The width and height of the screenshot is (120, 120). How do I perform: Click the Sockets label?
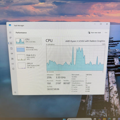coord(74,77)
